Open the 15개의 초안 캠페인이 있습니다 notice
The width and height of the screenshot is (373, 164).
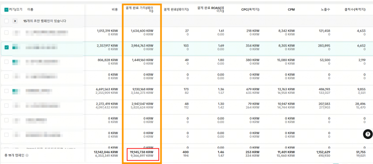click(45, 21)
